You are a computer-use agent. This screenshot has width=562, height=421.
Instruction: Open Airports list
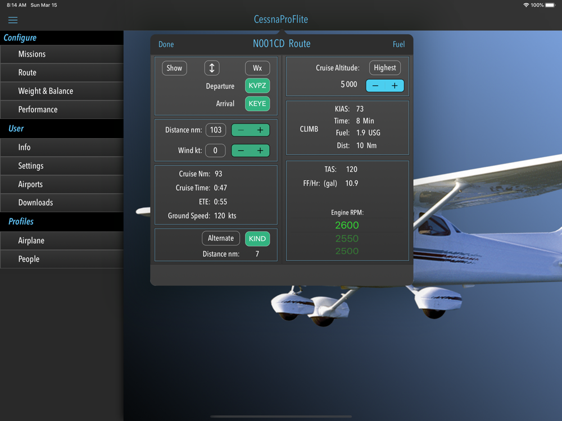coord(62,184)
